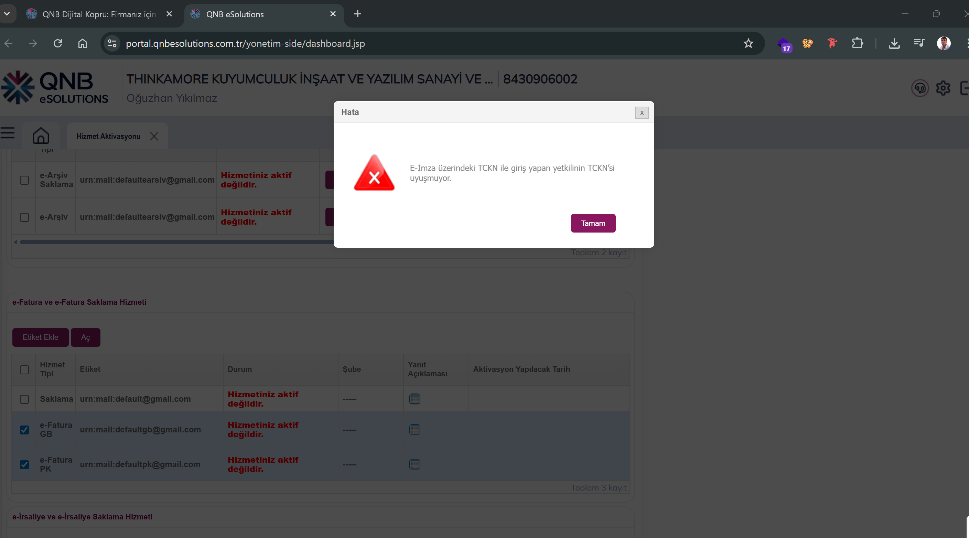Go to the portal home icon tab
This screenshot has width=969, height=538.
pyautogui.click(x=41, y=136)
